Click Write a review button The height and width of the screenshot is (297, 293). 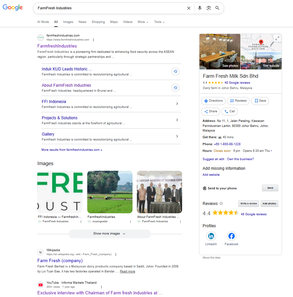[249, 204]
